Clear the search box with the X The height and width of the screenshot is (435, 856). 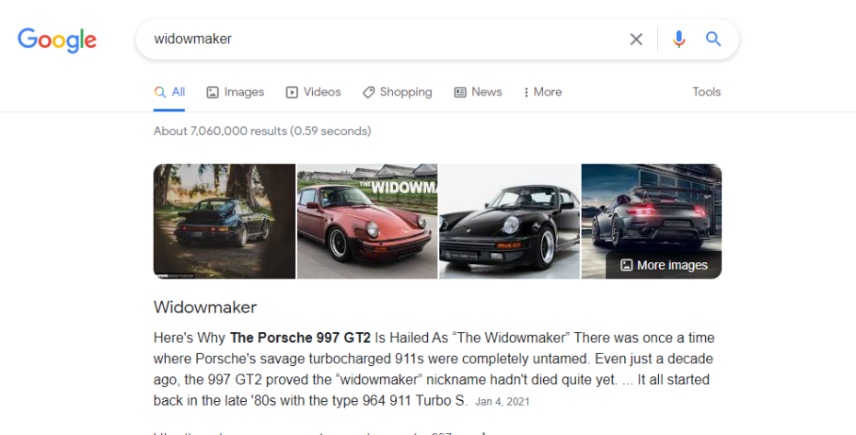point(636,40)
